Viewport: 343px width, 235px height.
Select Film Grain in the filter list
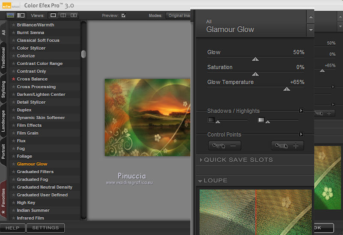(27, 133)
